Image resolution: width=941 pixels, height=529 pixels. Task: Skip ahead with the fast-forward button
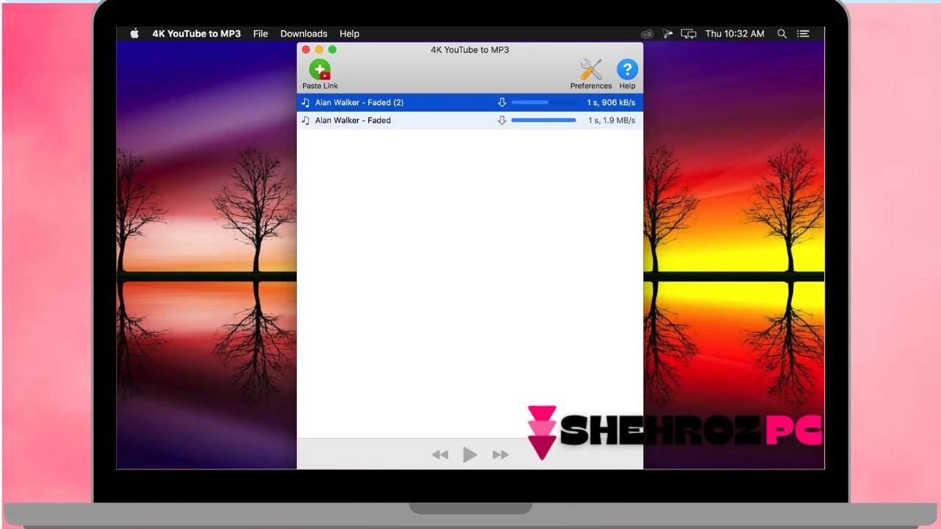coord(501,455)
